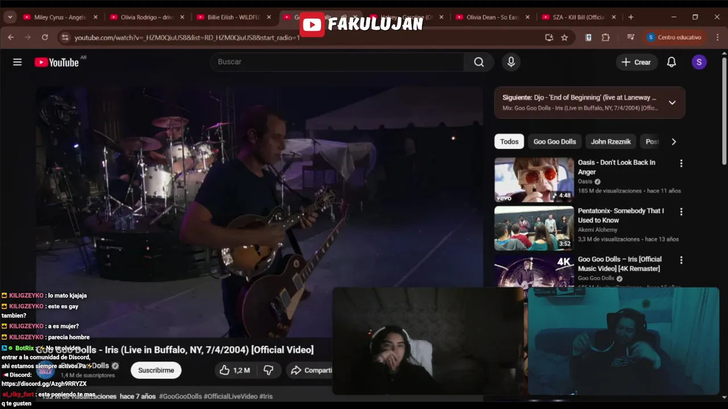Image resolution: width=728 pixels, height=409 pixels.
Task: Click the Pentatonix video thumbnail
Action: coord(534,228)
